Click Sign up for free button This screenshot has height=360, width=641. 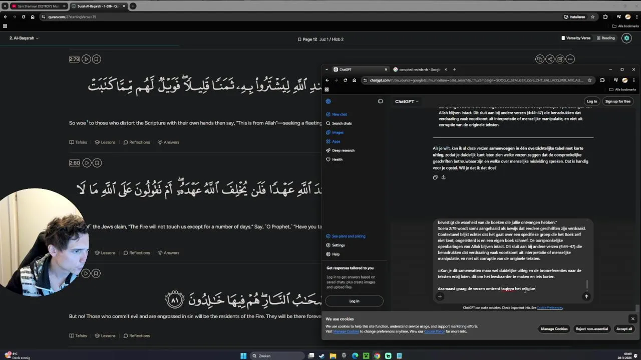(x=618, y=101)
